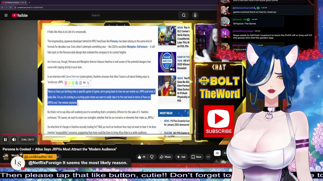Select the All filter chip
This screenshot has width=323, height=181.
[x=217, y=153]
